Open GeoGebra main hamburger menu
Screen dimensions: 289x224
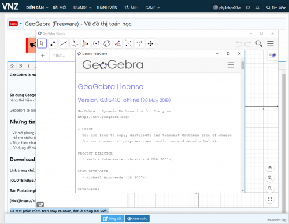pos(271,43)
